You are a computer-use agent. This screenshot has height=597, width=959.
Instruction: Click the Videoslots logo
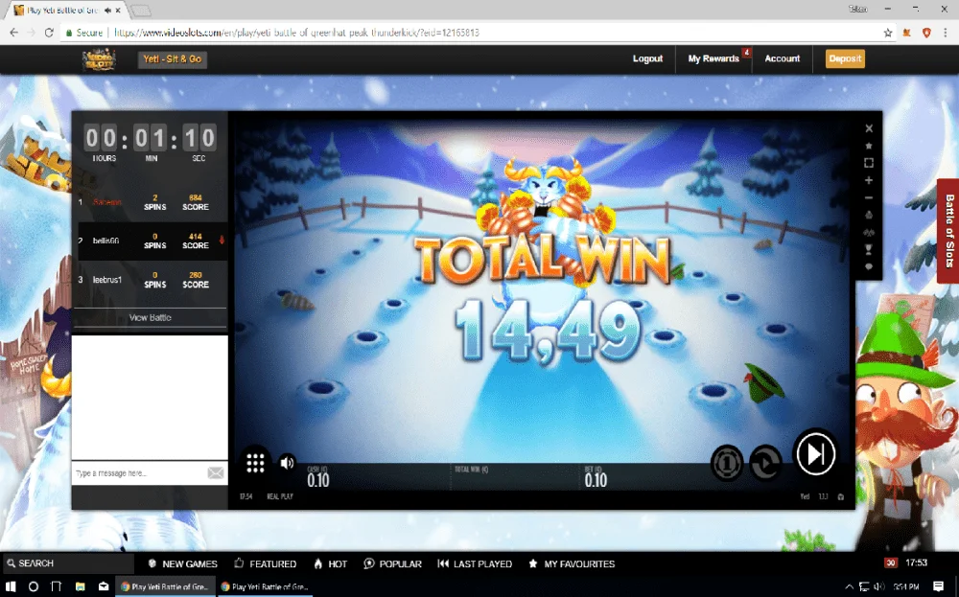point(99,59)
